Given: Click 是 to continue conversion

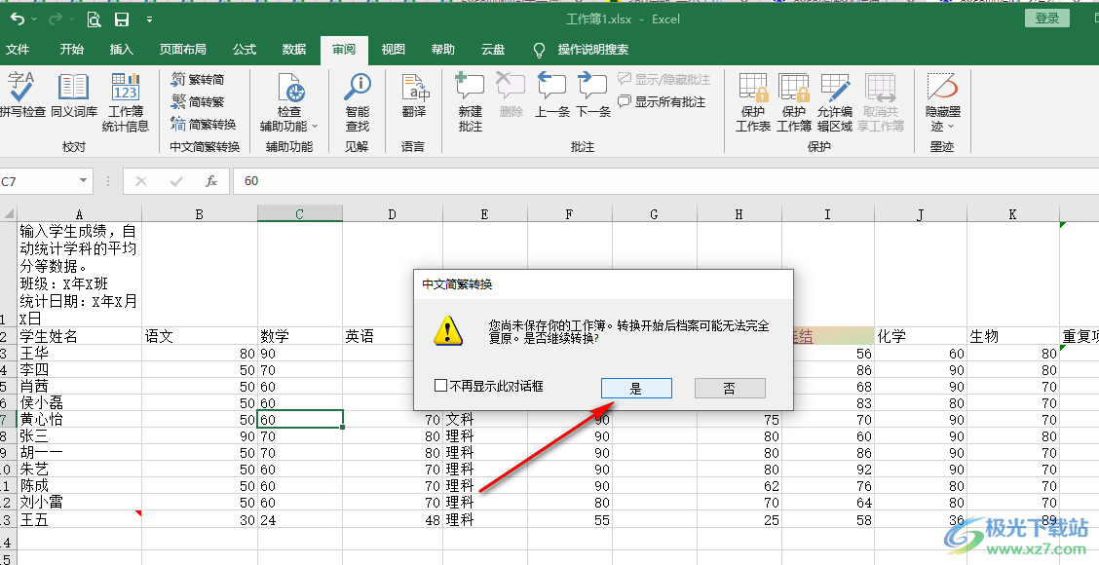Looking at the screenshot, I should point(636,389).
